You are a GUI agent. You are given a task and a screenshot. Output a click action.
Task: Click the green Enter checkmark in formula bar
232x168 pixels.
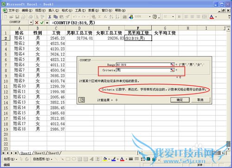click(x=42, y=23)
